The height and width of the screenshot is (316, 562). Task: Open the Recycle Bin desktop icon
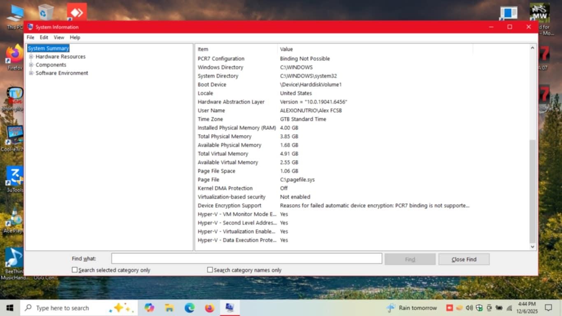tap(46, 12)
